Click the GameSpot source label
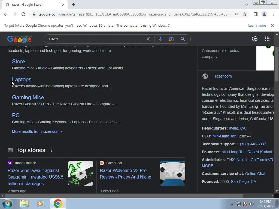The image size is (279, 209). tap(114, 163)
